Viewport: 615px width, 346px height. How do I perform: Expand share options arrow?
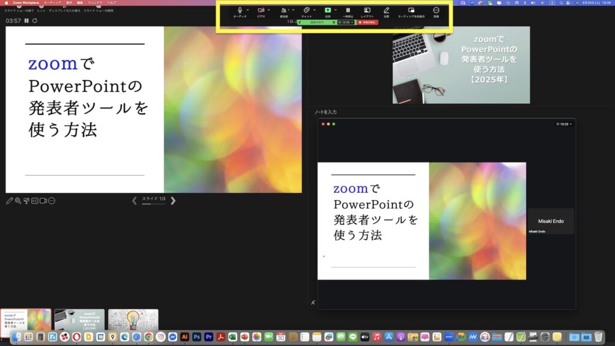click(x=335, y=10)
